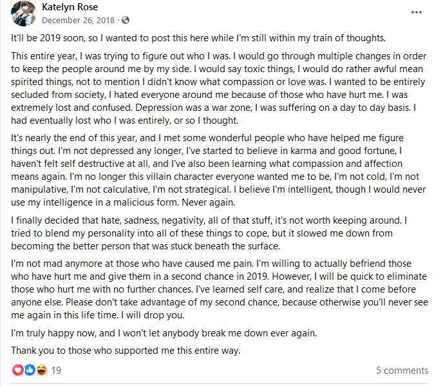Open the December 26, 2018 timestamp link
The image size is (434, 386).
[78, 20]
